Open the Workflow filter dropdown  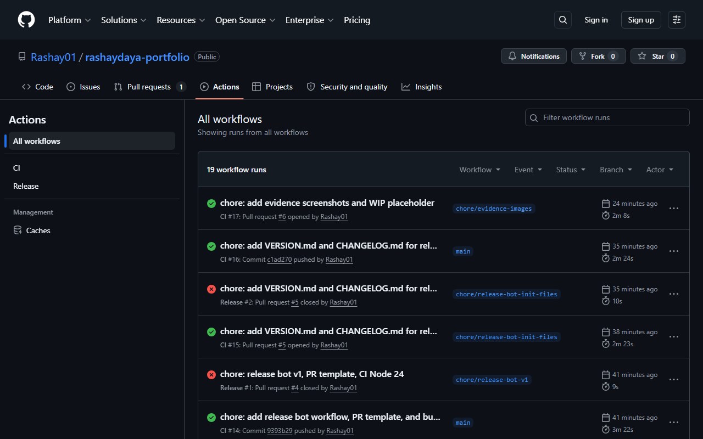pos(480,170)
